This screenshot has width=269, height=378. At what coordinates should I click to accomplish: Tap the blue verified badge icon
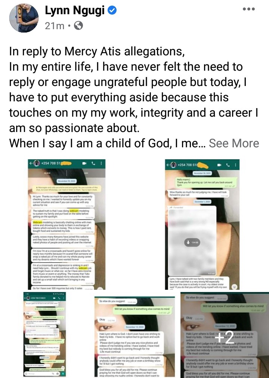(x=112, y=10)
